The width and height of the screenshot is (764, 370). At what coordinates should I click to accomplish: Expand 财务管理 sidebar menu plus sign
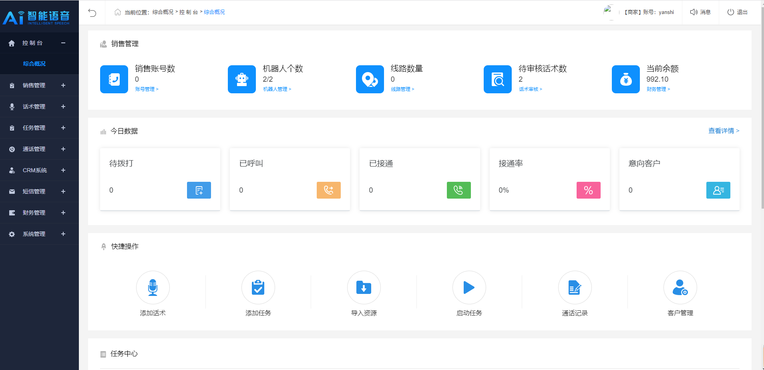click(x=63, y=213)
